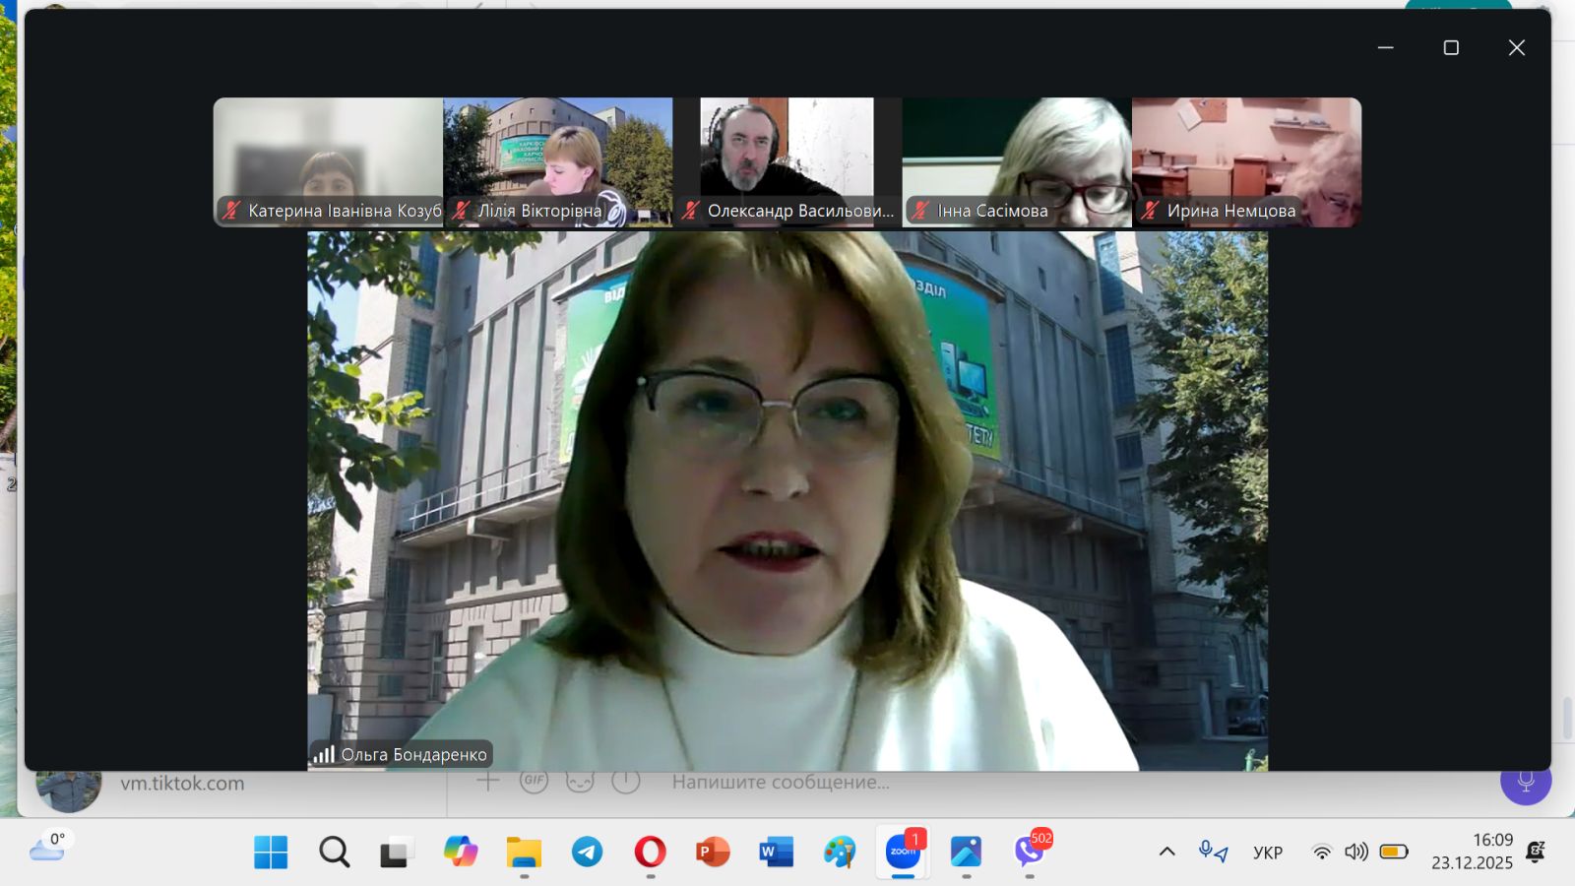Switch keyboard language УКР indicator

(1267, 853)
